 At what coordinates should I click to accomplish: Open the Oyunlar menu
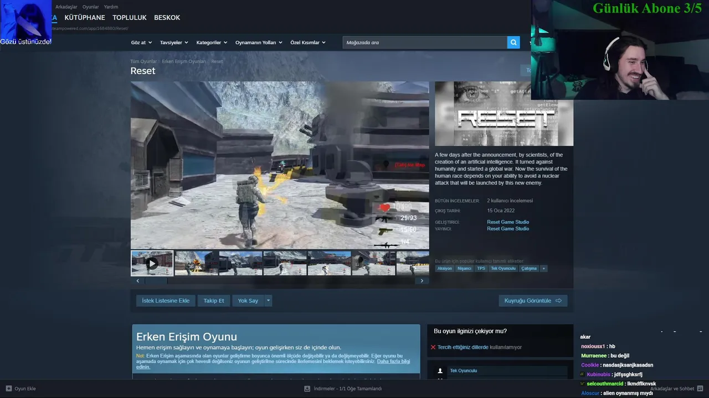(90, 7)
